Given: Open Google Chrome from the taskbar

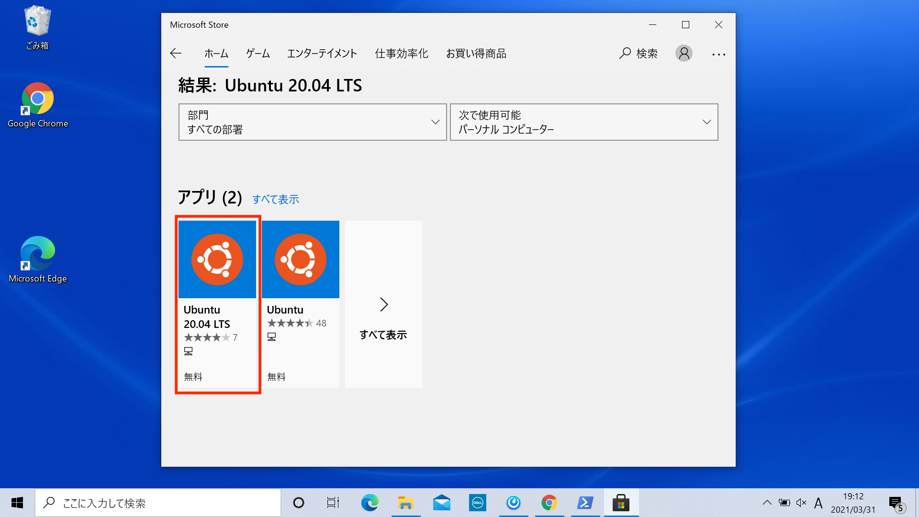Looking at the screenshot, I should [x=549, y=503].
